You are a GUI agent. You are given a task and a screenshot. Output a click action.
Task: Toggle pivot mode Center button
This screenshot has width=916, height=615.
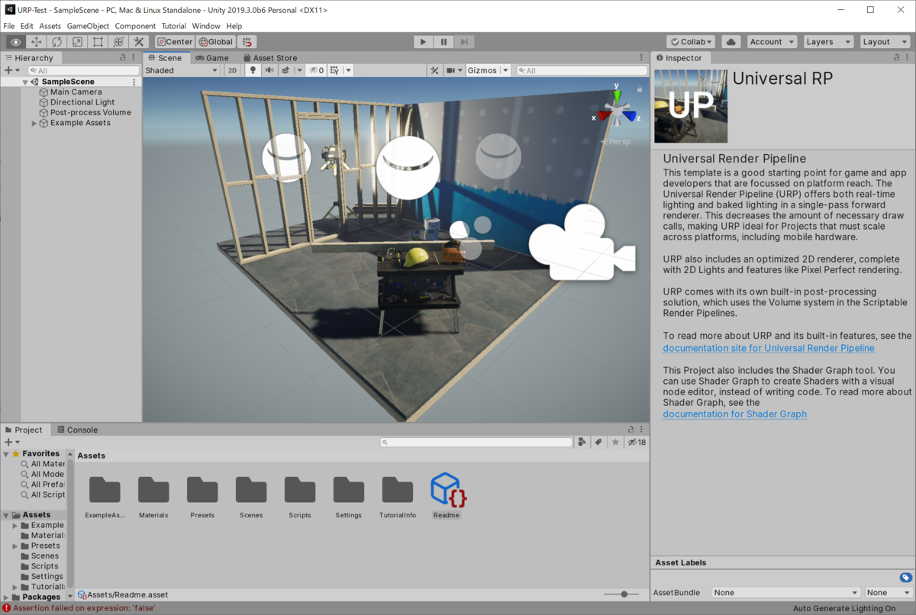(x=175, y=42)
